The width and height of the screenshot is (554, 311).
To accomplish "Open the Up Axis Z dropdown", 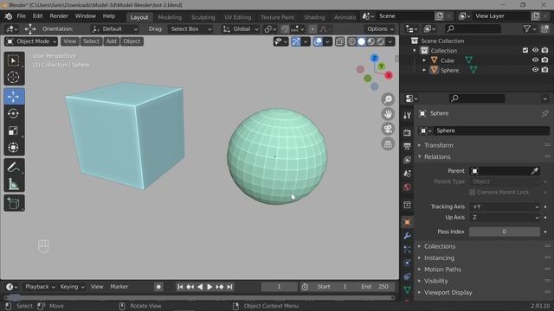I will click(505, 218).
